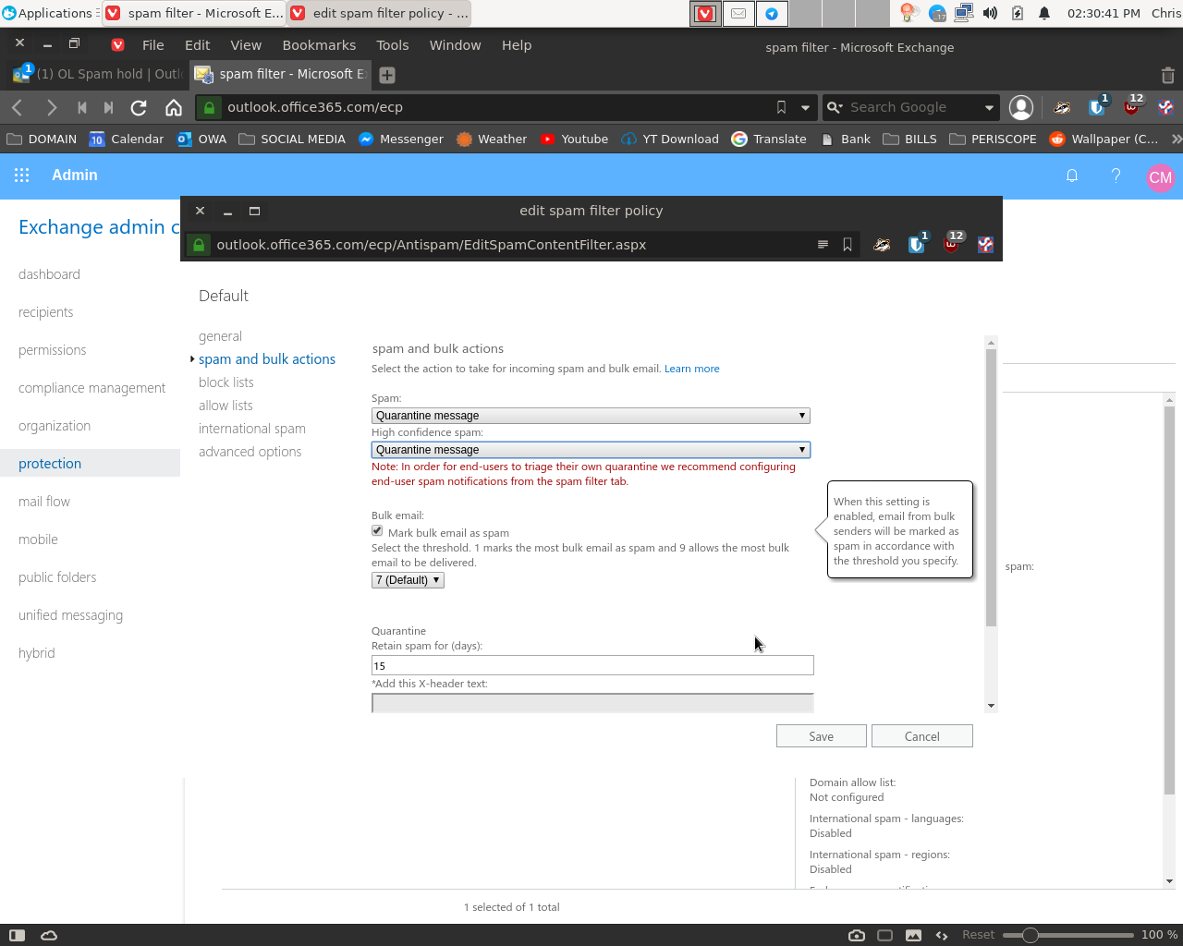Click the Vivaldi menu logo icon

click(x=117, y=44)
